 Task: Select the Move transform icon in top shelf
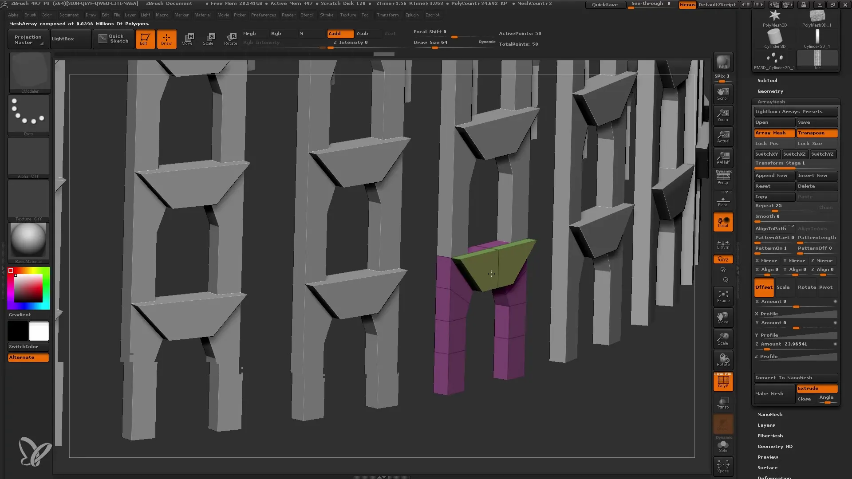(187, 39)
